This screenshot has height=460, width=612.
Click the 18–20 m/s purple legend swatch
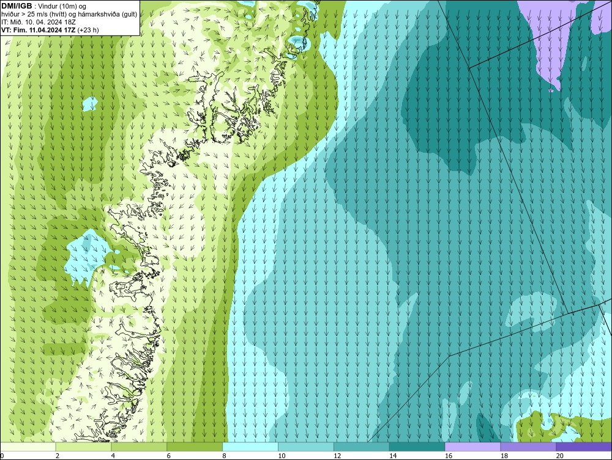tap(528, 447)
